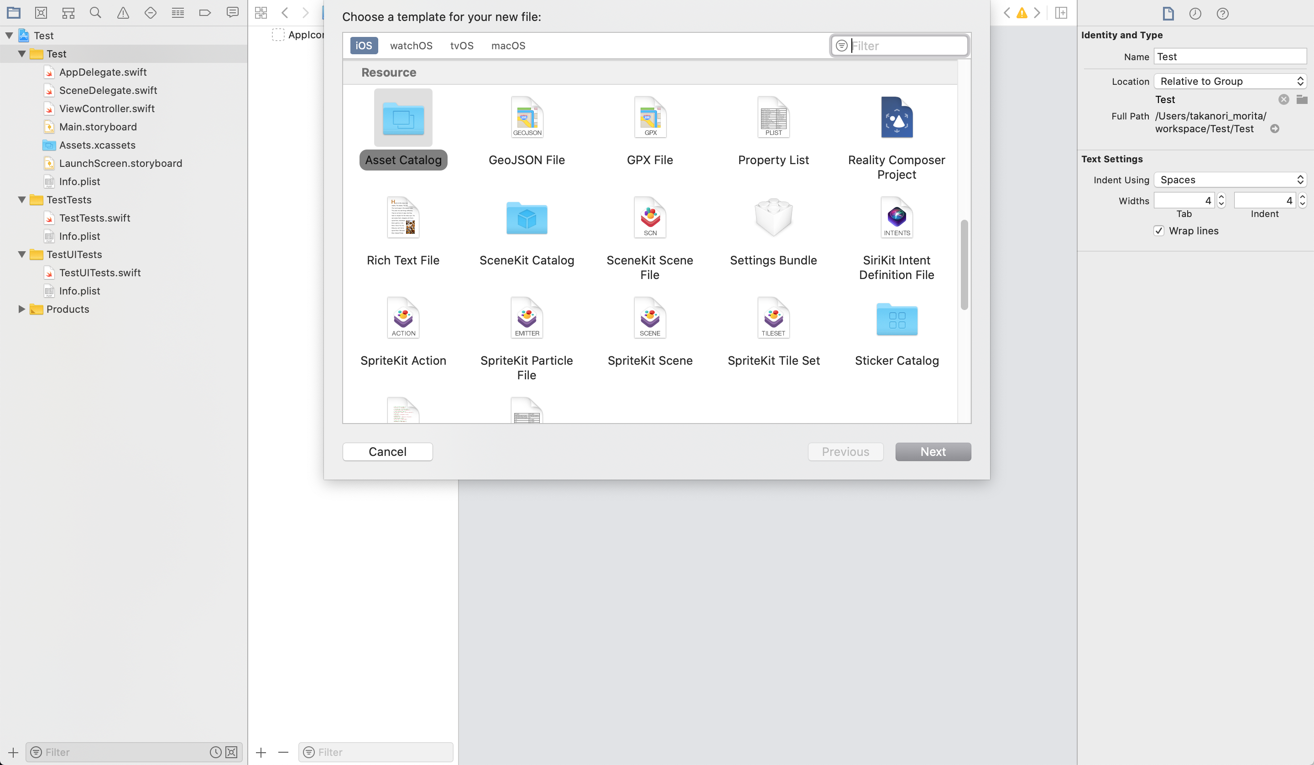Select Assets.xcassets in navigator
The width and height of the screenshot is (1314, 765).
pyautogui.click(x=97, y=145)
